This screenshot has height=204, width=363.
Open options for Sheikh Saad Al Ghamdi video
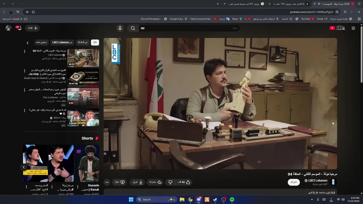pyautogui.click(x=24, y=71)
